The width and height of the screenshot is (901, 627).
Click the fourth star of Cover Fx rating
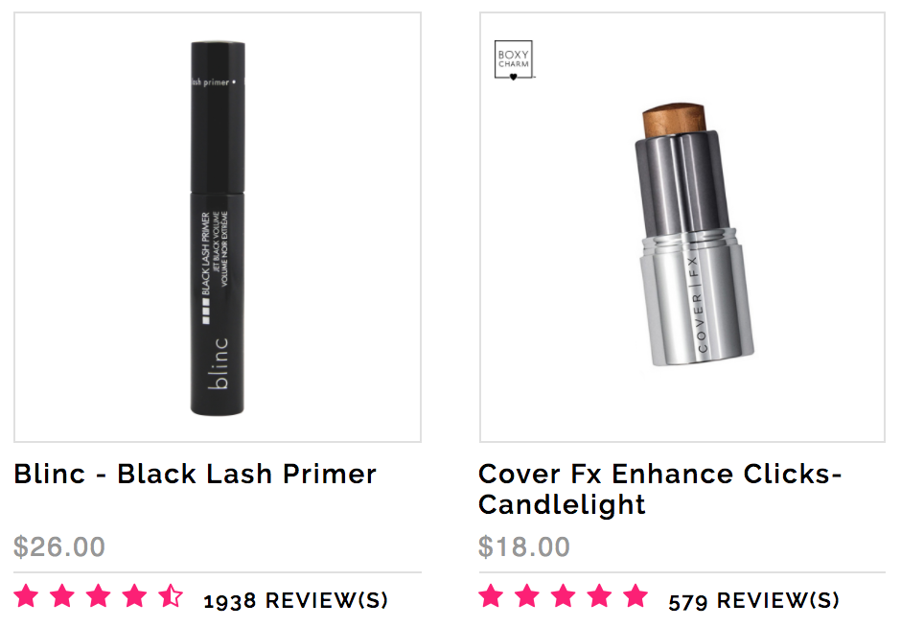pos(600,595)
